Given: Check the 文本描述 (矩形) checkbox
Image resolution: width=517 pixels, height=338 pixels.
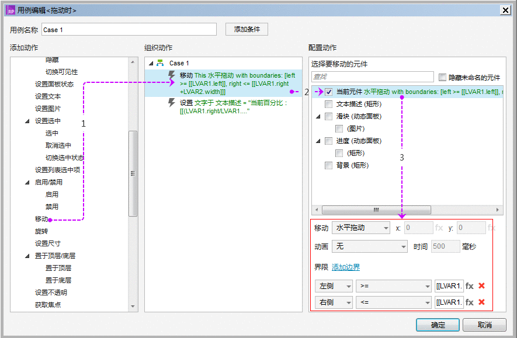Looking at the screenshot, I should [x=328, y=104].
